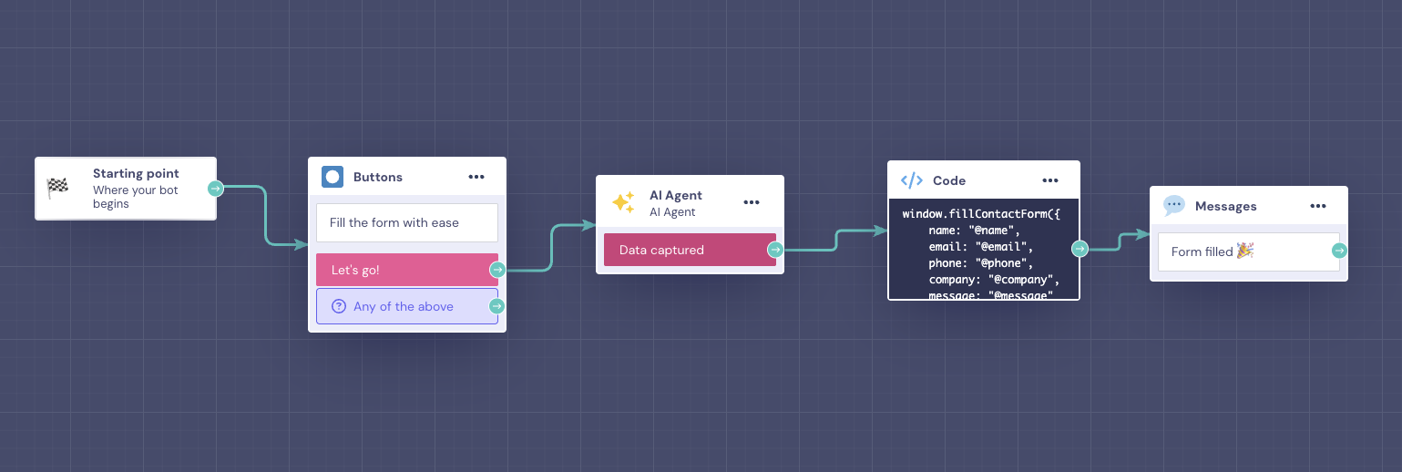The width and height of the screenshot is (1402, 472).
Task: Click the connector arrow on 'Data captured'
Action: point(775,250)
